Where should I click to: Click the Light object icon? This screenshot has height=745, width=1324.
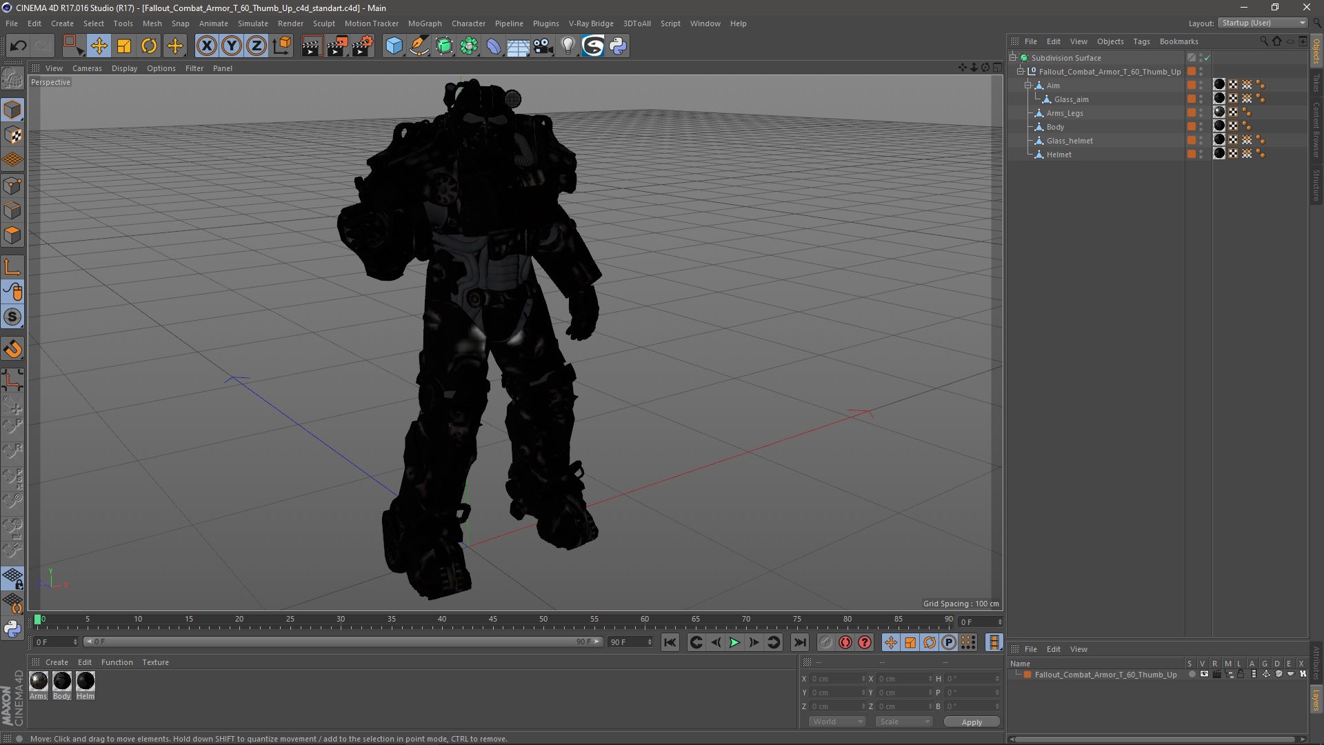pos(568,46)
